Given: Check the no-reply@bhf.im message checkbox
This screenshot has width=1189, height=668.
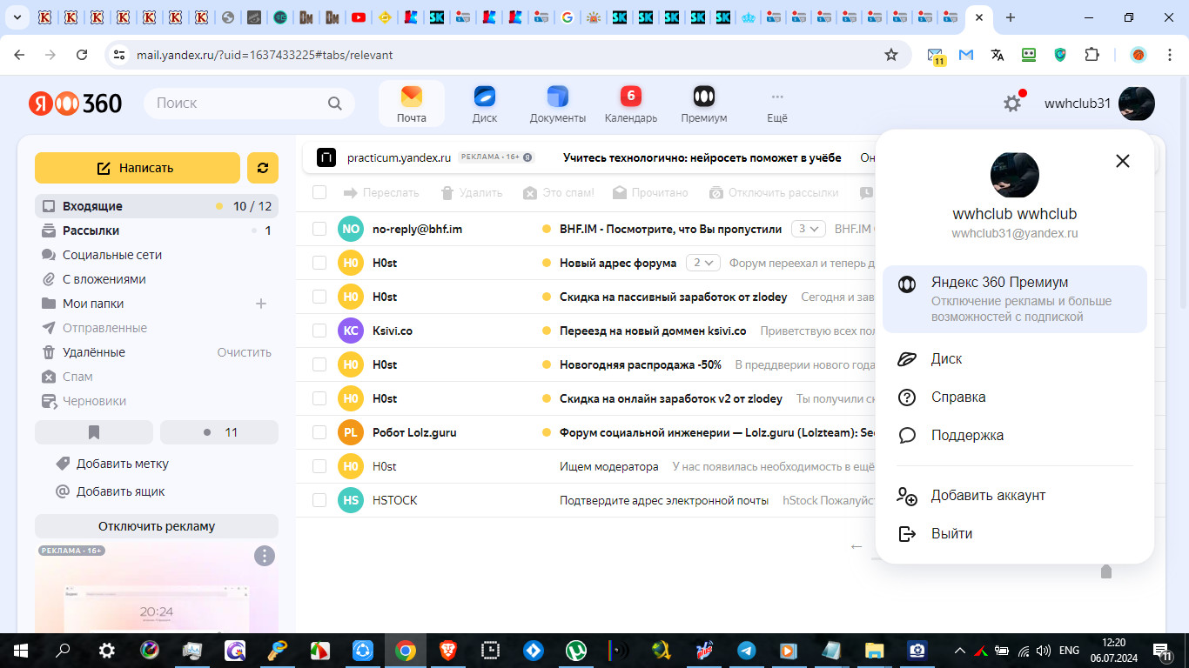Looking at the screenshot, I should [319, 229].
